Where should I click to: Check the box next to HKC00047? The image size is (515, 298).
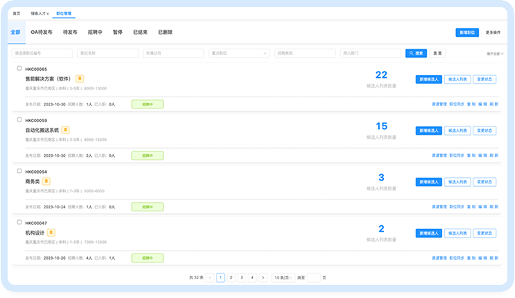[19, 222]
